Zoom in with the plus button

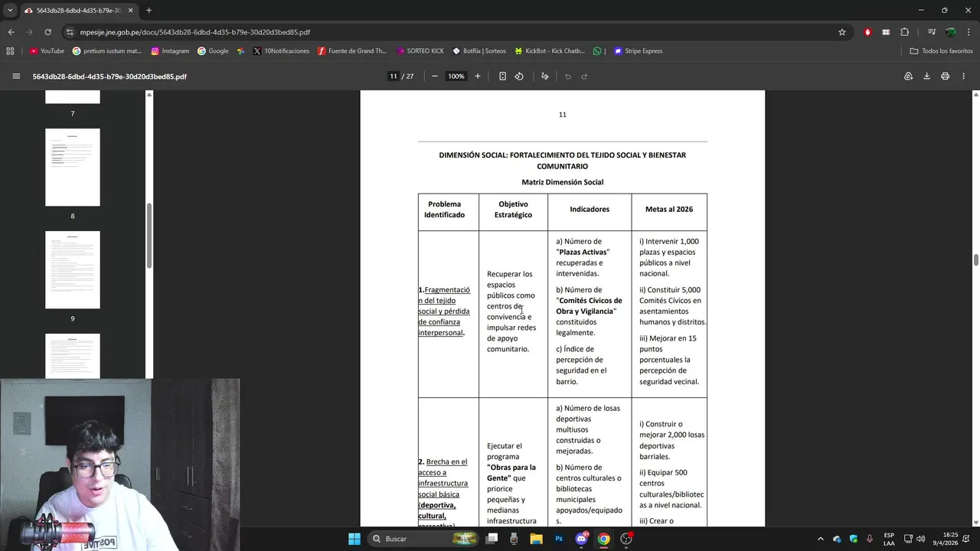[x=478, y=77]
